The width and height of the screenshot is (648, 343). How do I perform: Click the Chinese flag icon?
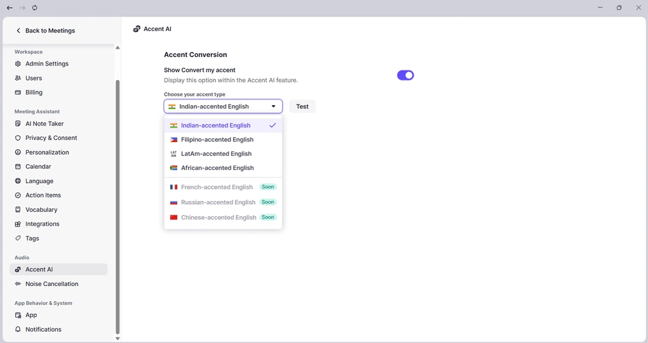(173, 217)
